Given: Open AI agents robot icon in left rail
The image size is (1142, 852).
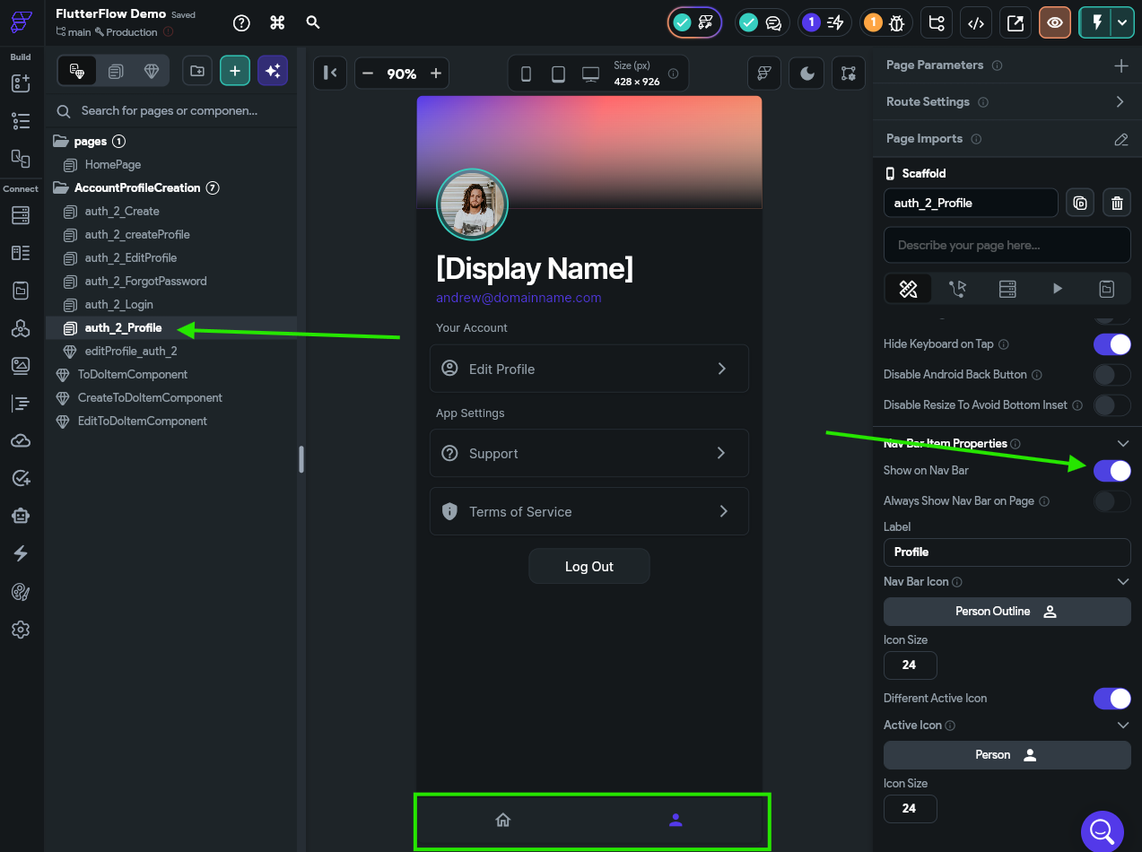Looking at the screenshot, I should coord(21,516).
